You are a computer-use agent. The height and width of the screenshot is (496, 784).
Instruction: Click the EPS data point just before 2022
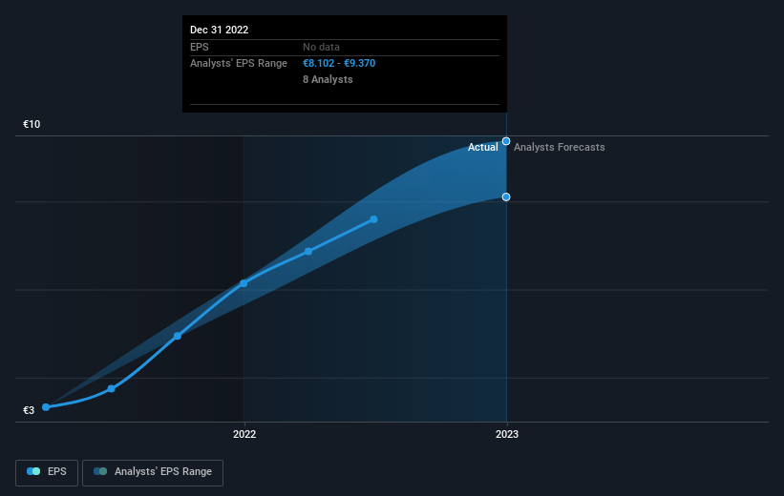177,336
